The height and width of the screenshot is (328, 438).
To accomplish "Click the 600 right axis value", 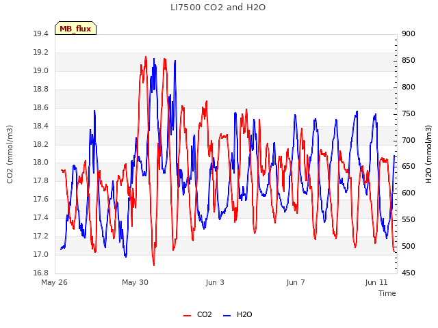I will click(409, 193).
